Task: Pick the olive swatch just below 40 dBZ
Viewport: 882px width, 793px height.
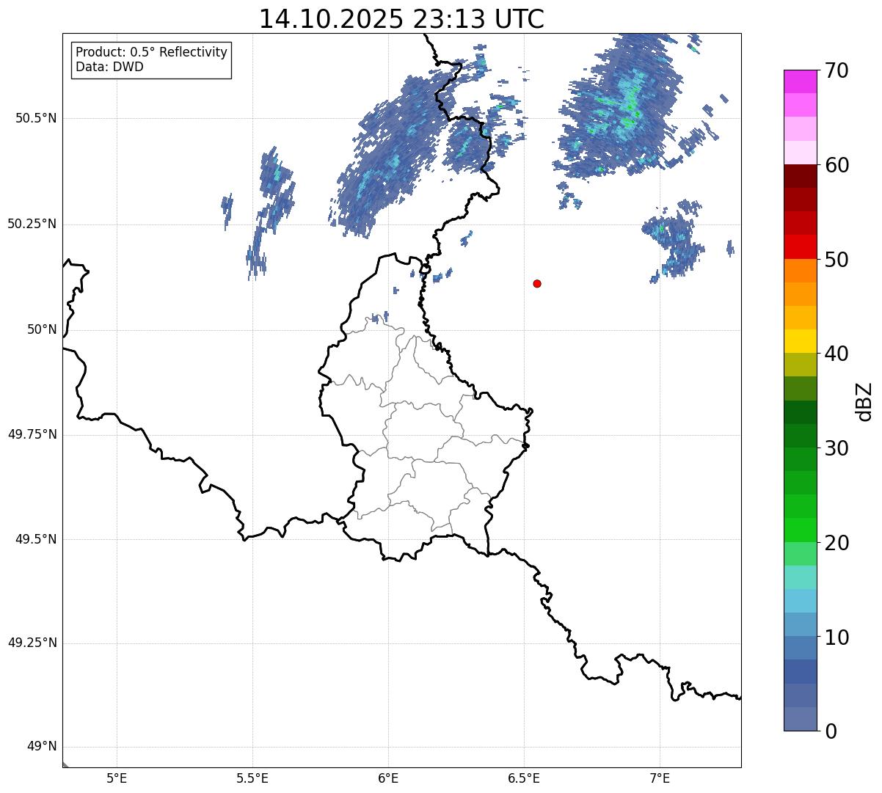Action: pyautogui.click(x=801, y=365)
